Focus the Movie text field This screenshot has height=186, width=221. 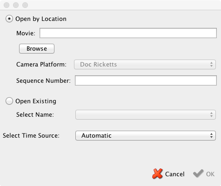coord(128,33)
